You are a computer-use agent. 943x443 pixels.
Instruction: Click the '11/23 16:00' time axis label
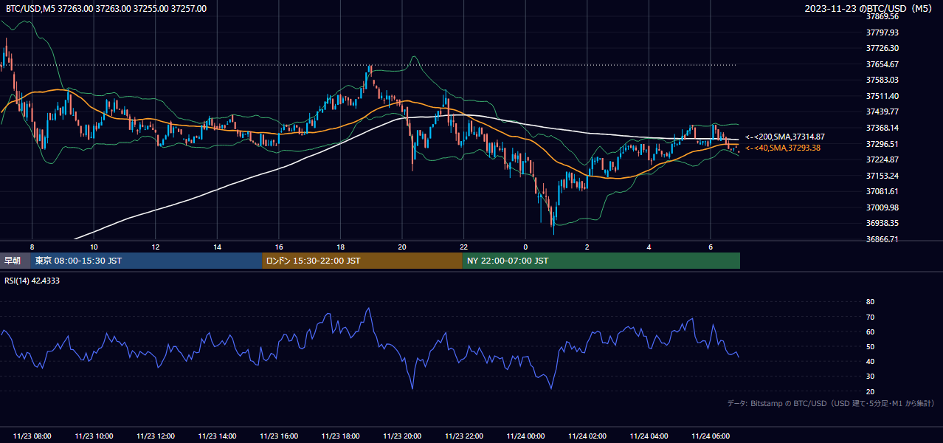(279, 436)
